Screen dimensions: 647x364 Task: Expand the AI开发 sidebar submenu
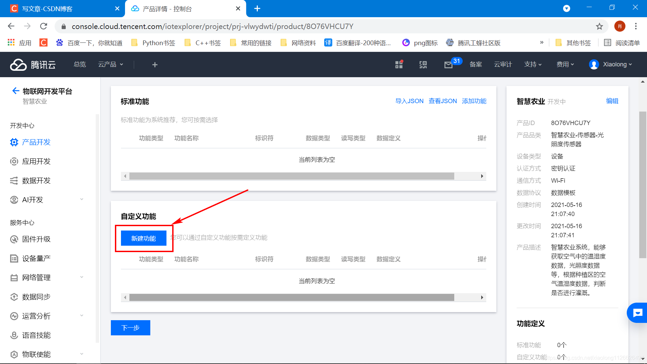pos(82,200)
